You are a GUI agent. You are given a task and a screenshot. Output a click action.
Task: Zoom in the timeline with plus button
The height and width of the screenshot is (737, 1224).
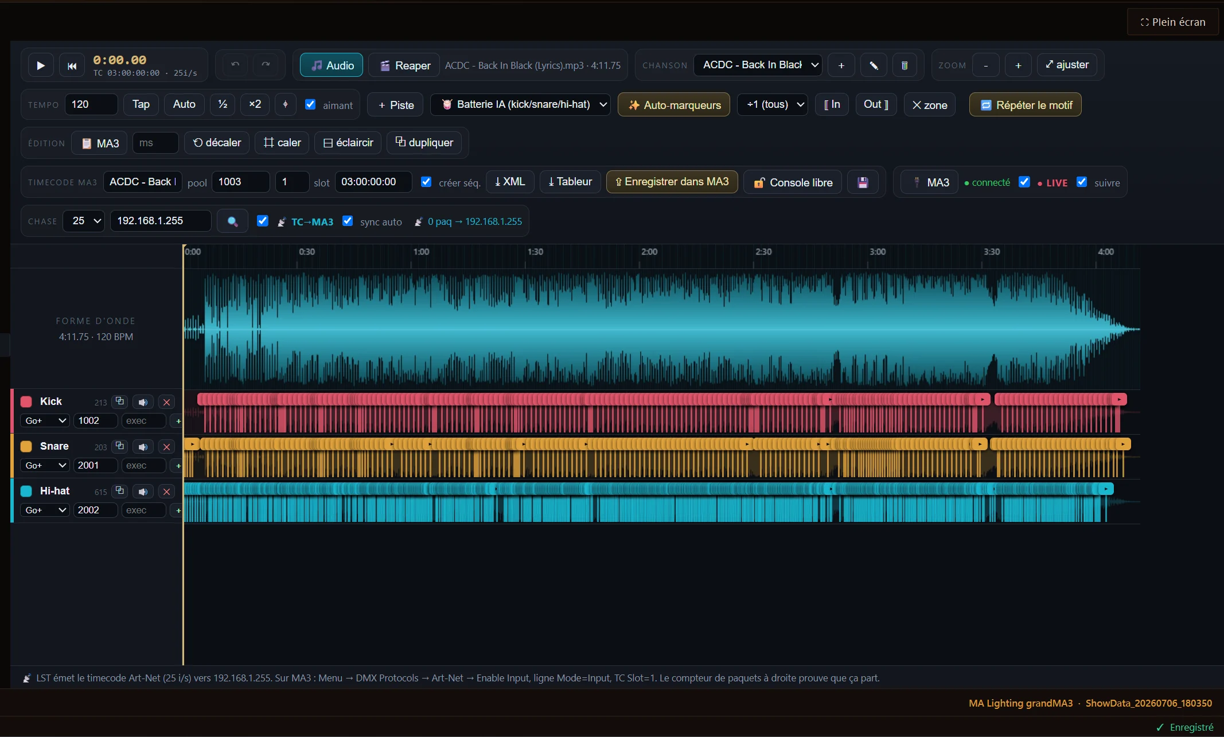[1018, 65]
